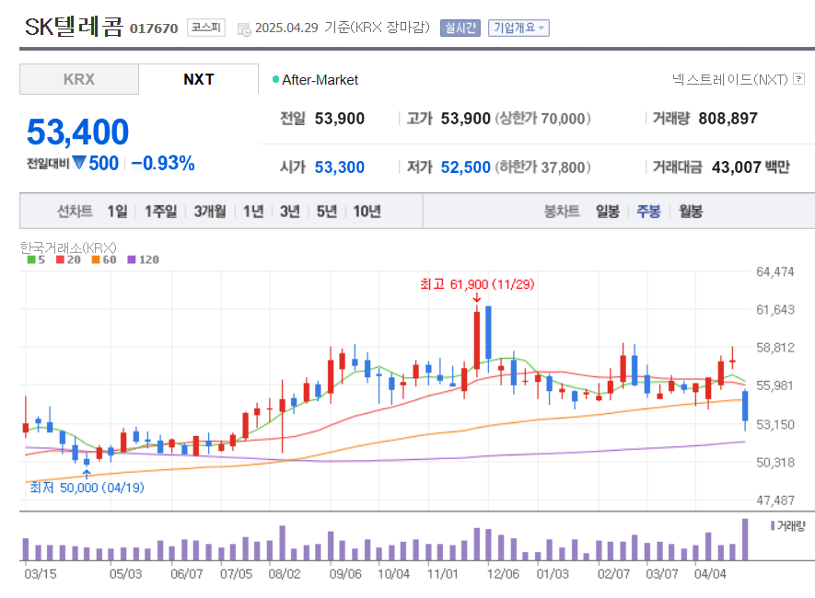Click the -0.93% change figure
The image size is (815, 598).
pos(163,164)
